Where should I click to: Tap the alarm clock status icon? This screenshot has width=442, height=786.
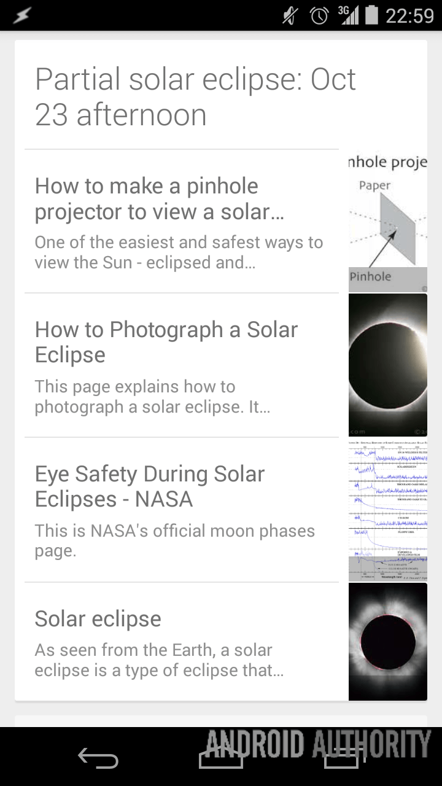tap(319, 15)
